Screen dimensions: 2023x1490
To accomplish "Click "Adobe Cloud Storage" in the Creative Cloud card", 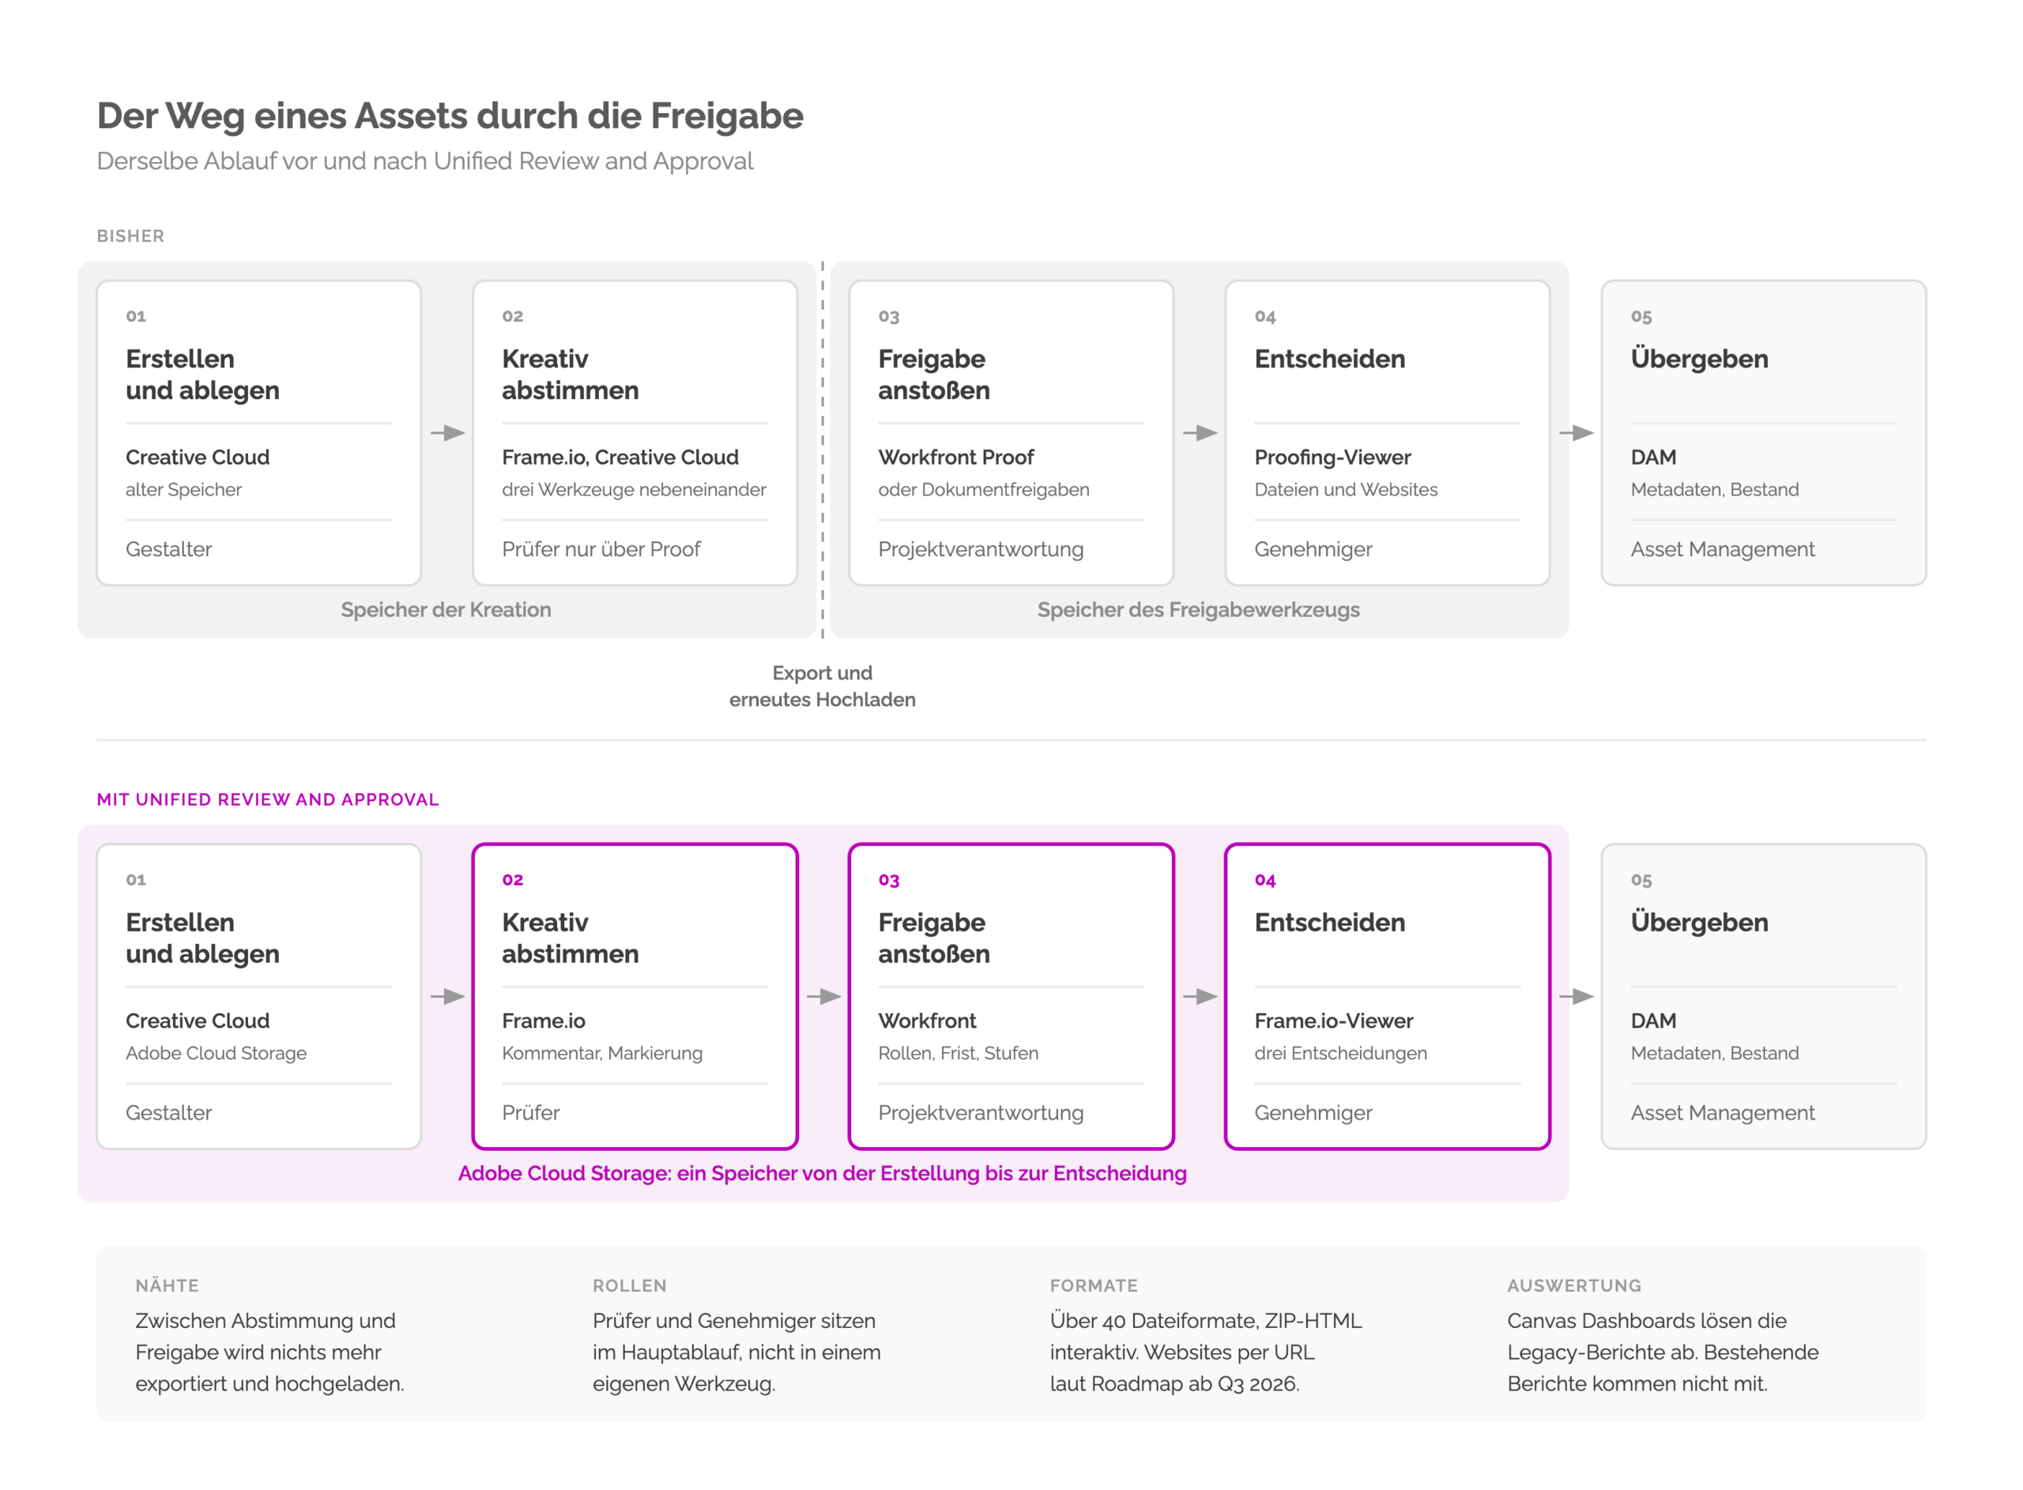I will tap(217, 1053).
